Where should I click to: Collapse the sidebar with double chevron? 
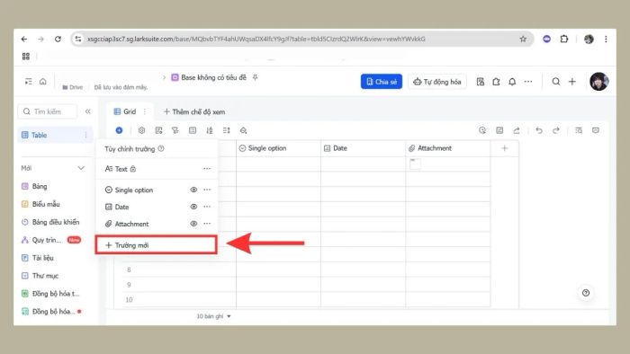[88, 111]
